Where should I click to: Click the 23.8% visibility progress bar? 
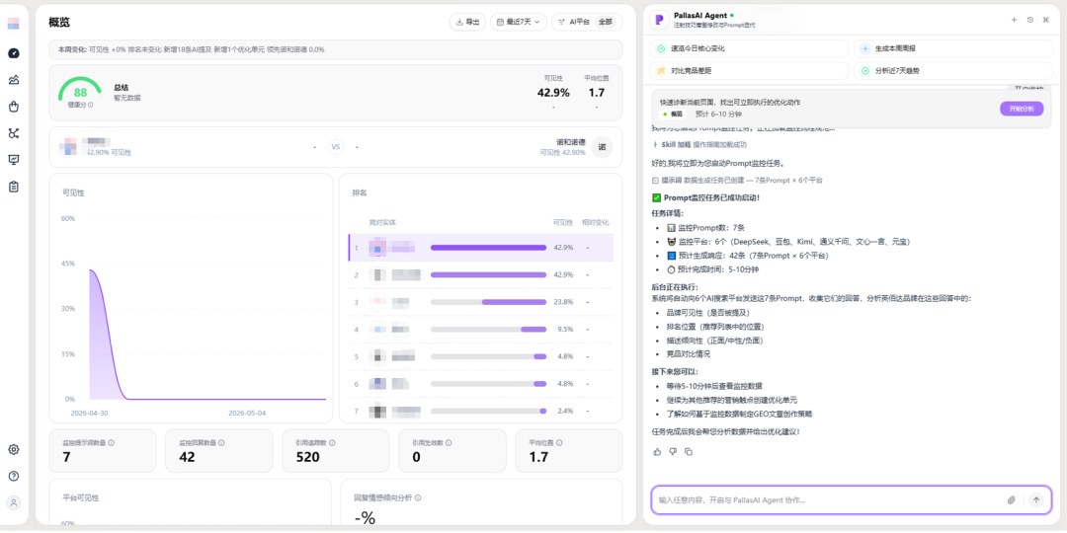click(489, 302)
